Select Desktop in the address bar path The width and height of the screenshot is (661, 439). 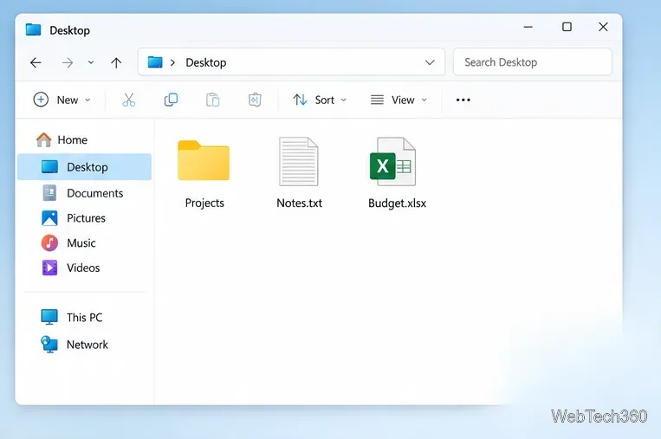pos(205,62)
